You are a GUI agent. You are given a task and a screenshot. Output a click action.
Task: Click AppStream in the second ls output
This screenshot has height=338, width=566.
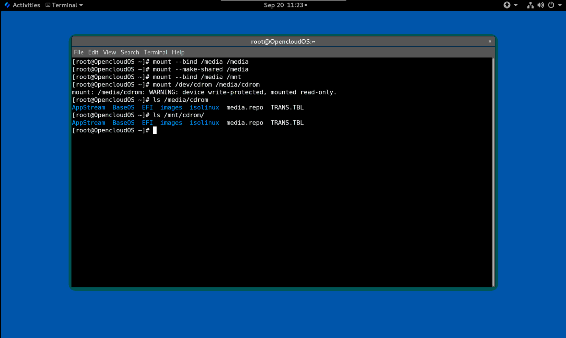(x=88, y=123)
